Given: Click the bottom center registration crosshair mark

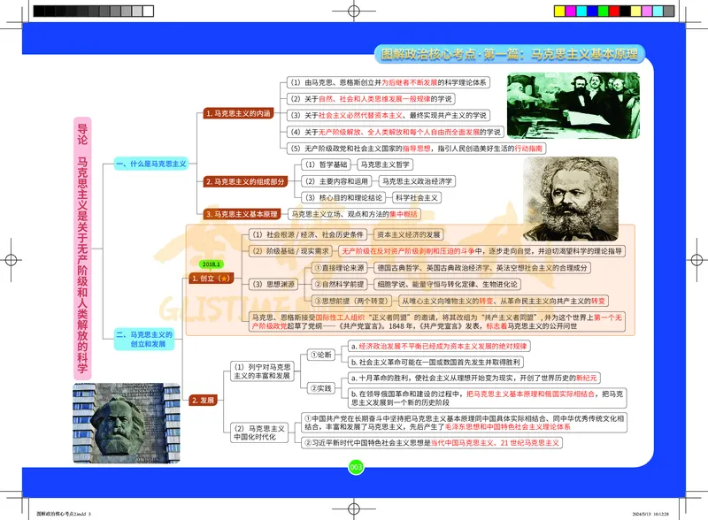Looking at the screenshot, I should pyautogui.click(x=354, y=508).
